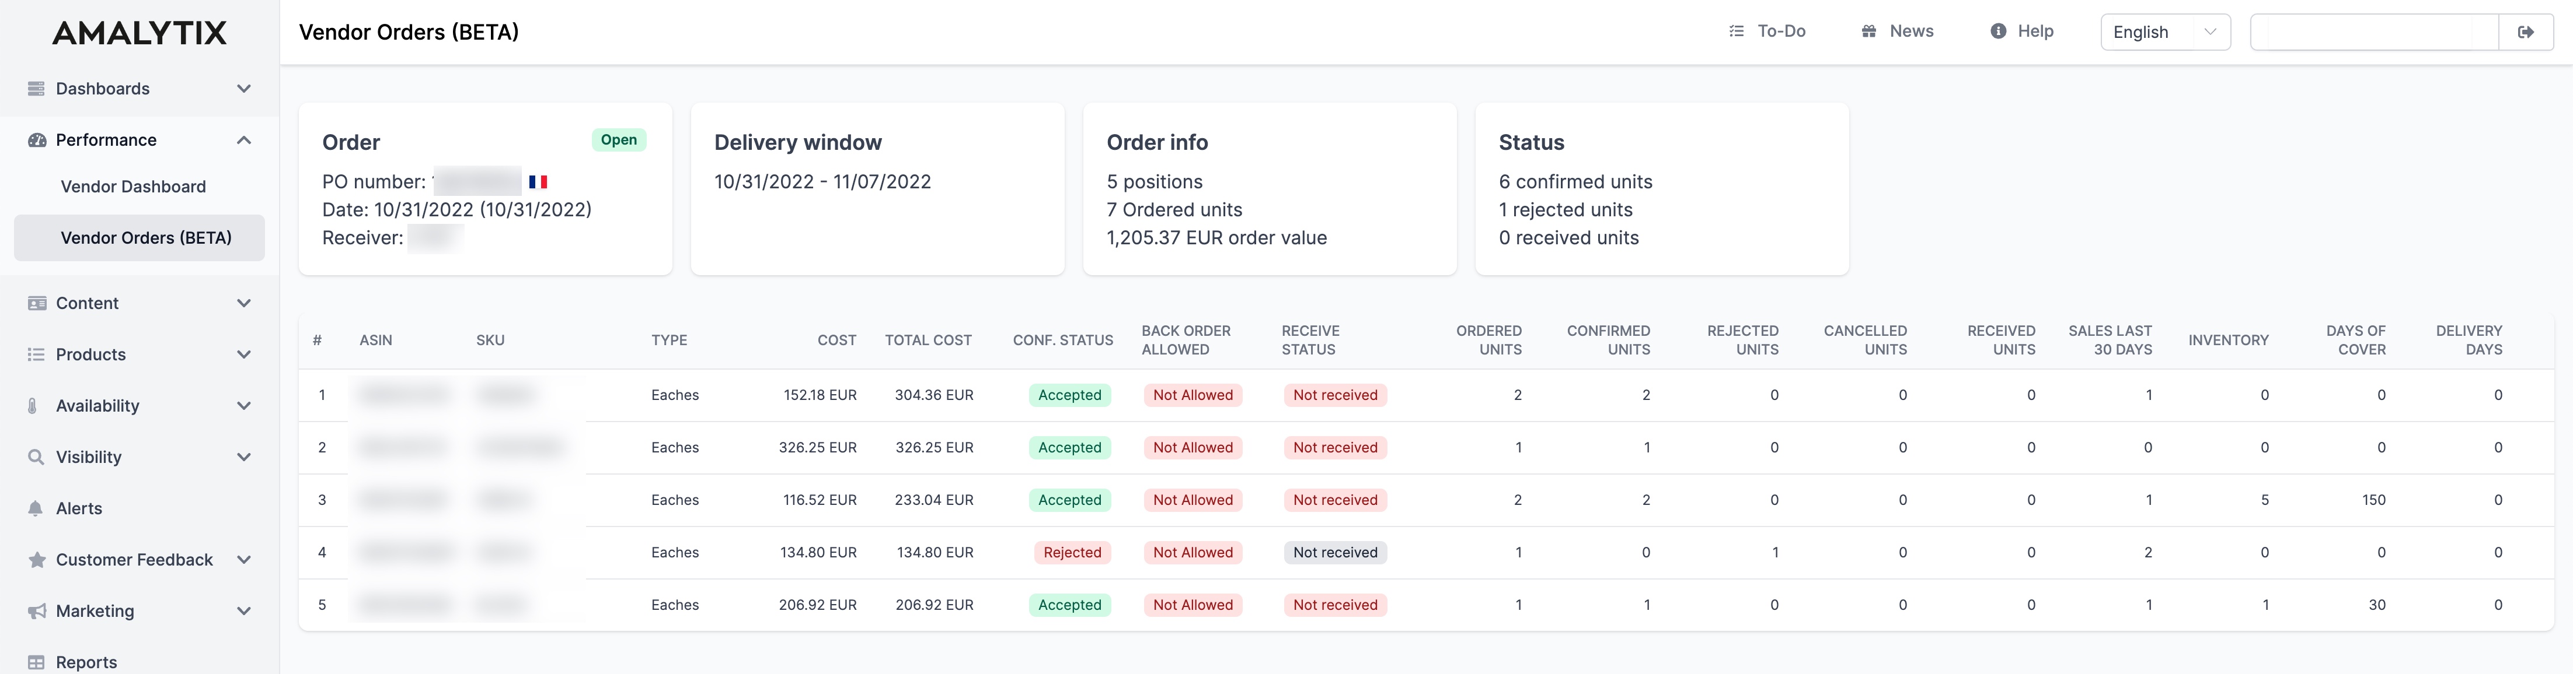Click the Marketing megaphone icon
The image size is (2573, 674).
37,611
